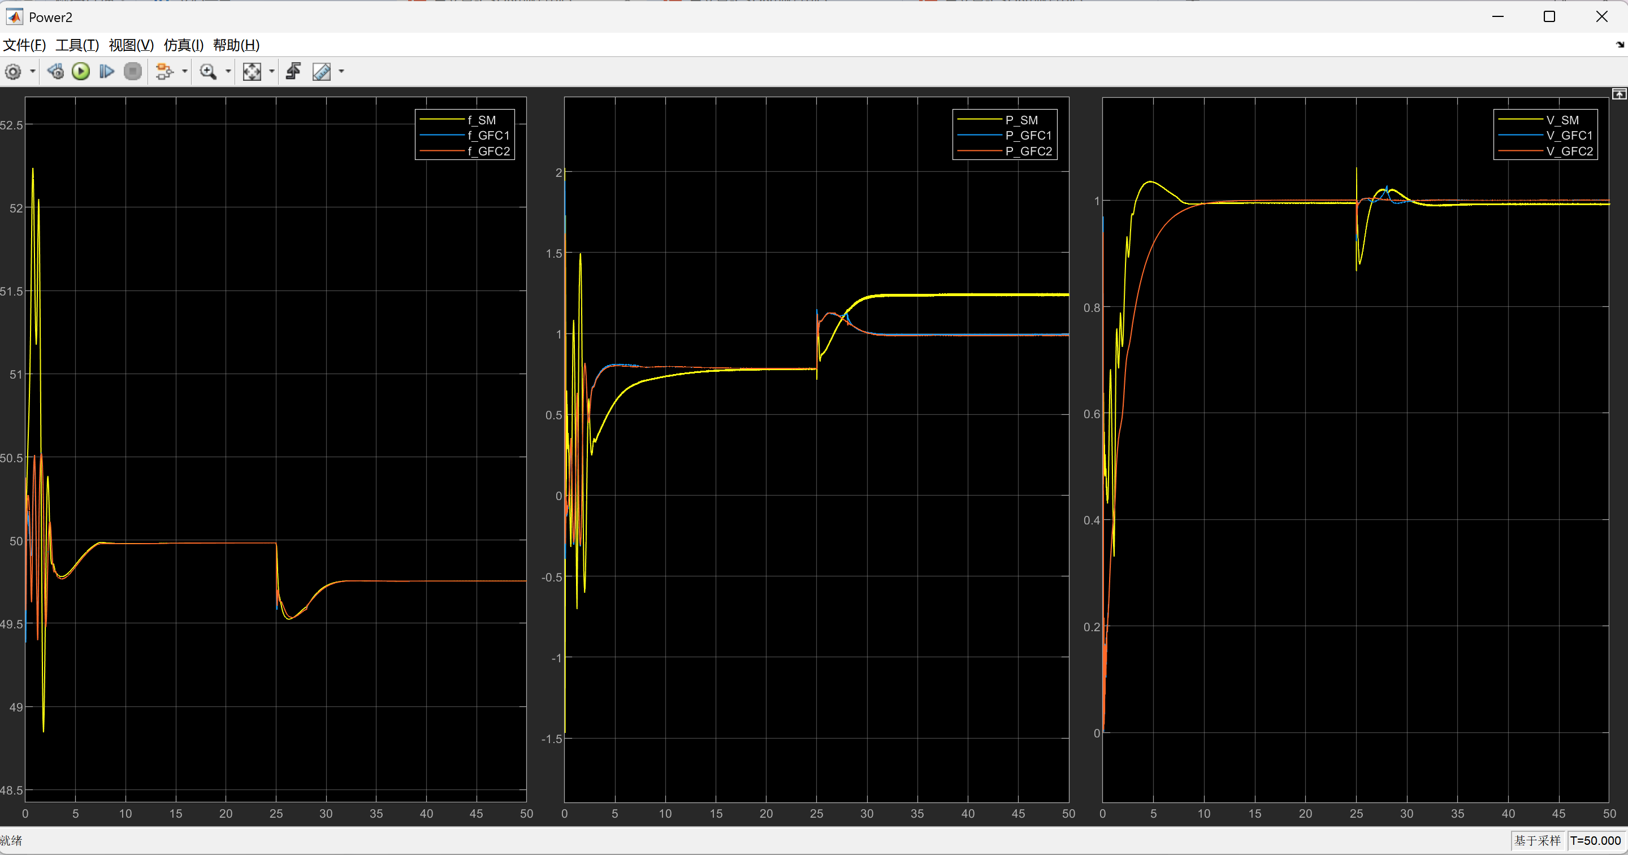Toggle f_GFC1 trace in frequency legend
Screen dimensions: 1628x855
tap(465, 135)
